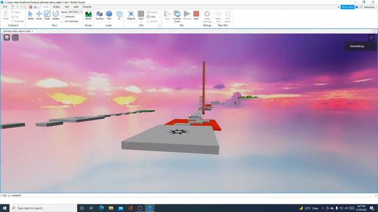Open File Explorer from taskbar
The height and width of the screenshot is (212, 378).
pyautogui.click(x=111, y=208)
